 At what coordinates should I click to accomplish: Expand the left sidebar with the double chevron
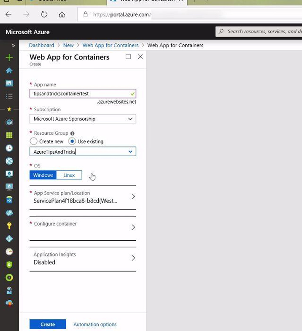point(13,45)
